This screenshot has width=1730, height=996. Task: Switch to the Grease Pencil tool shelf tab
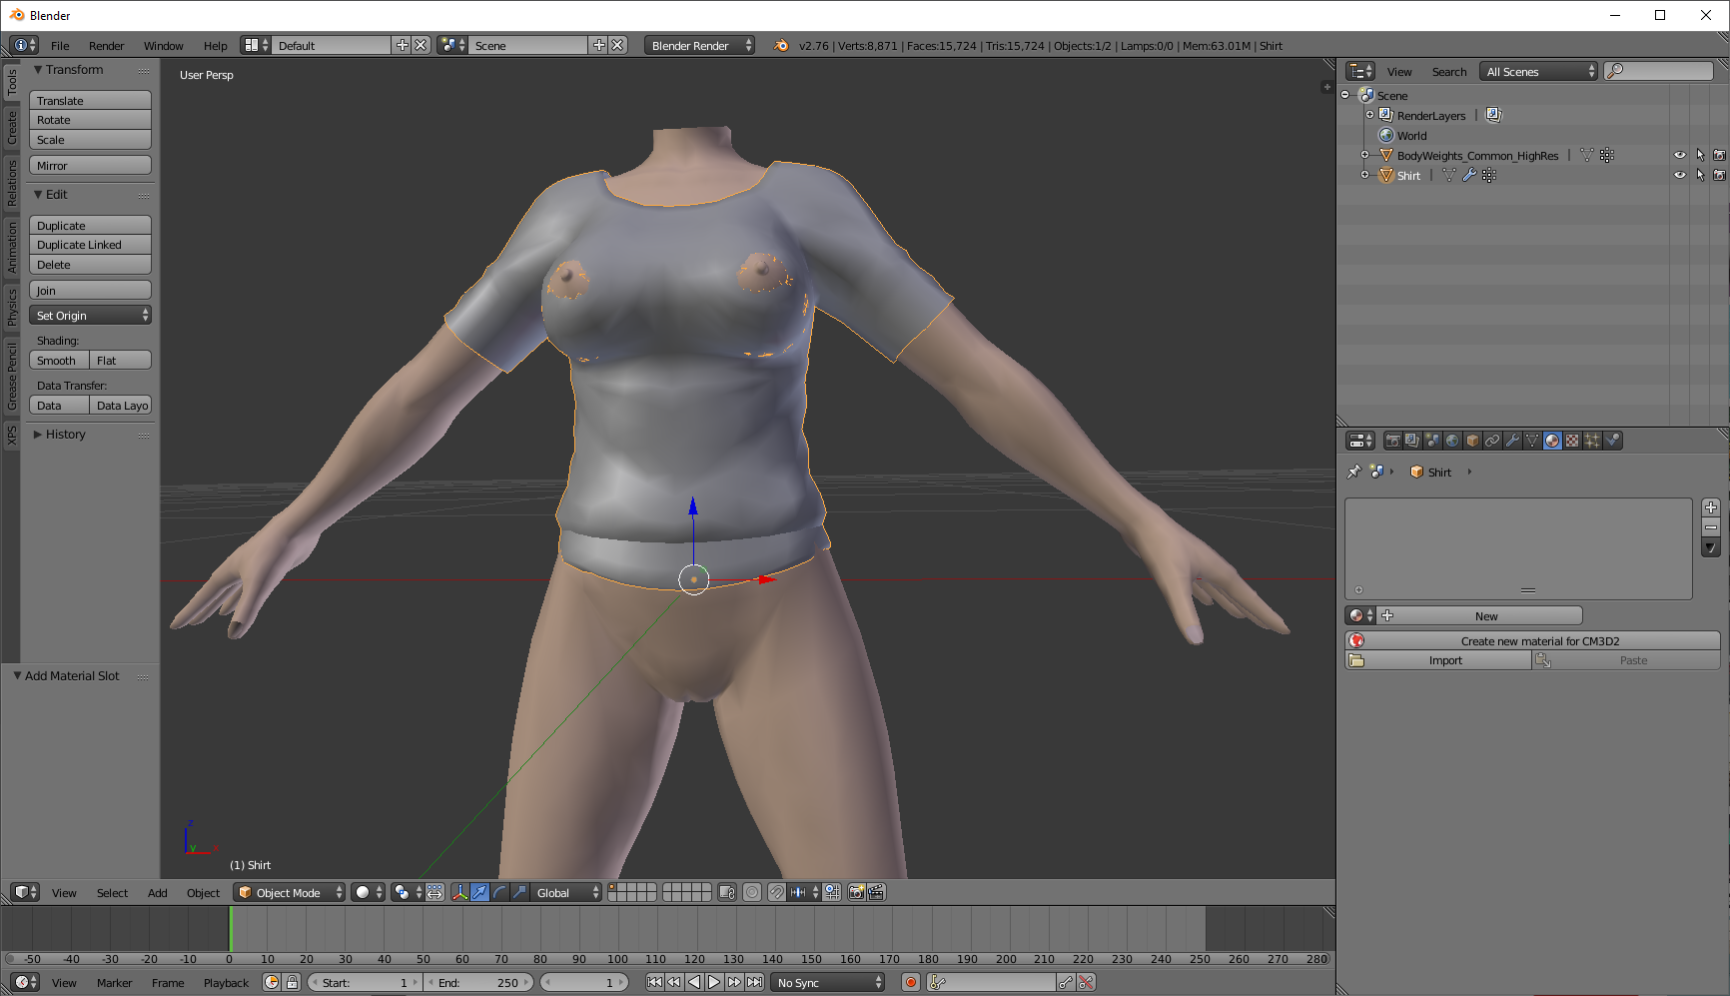pyautogui.click(x=12, y=376)
